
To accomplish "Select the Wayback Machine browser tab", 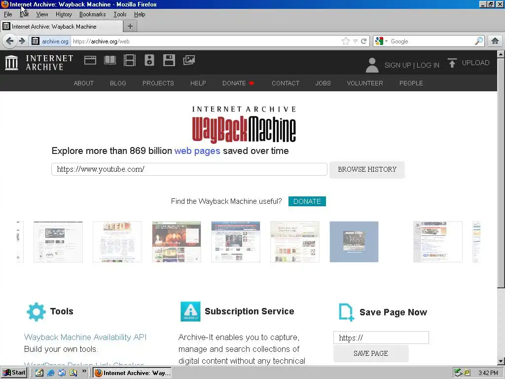I will [x=62, y=27].
